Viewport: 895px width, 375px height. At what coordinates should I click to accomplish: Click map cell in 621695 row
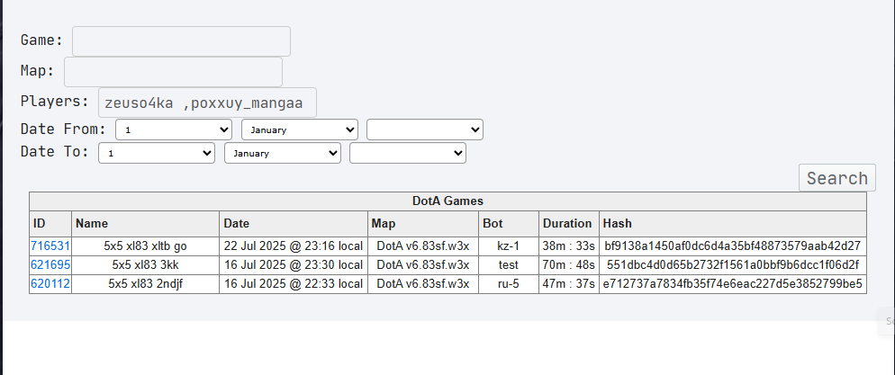coord(423,265)
